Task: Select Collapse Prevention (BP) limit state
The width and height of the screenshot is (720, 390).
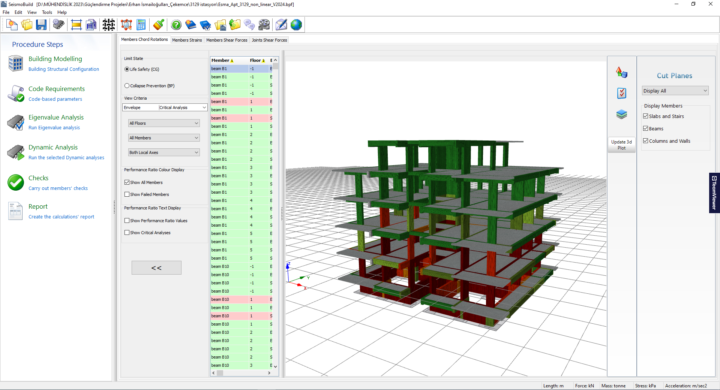Action: (127, 86)
